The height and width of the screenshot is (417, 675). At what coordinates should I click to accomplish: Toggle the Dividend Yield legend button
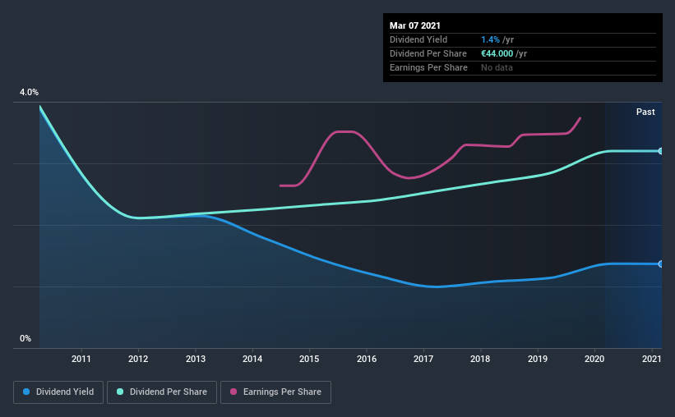coord(58,392)
